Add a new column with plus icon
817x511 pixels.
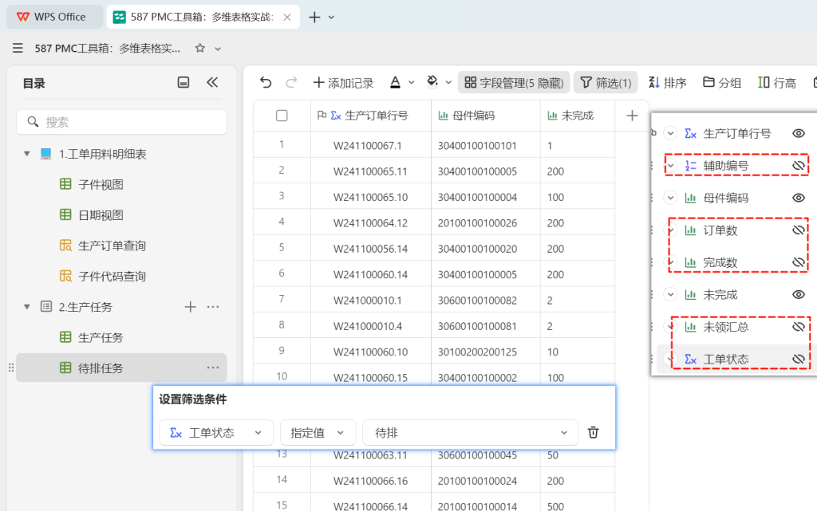[632, 116]
